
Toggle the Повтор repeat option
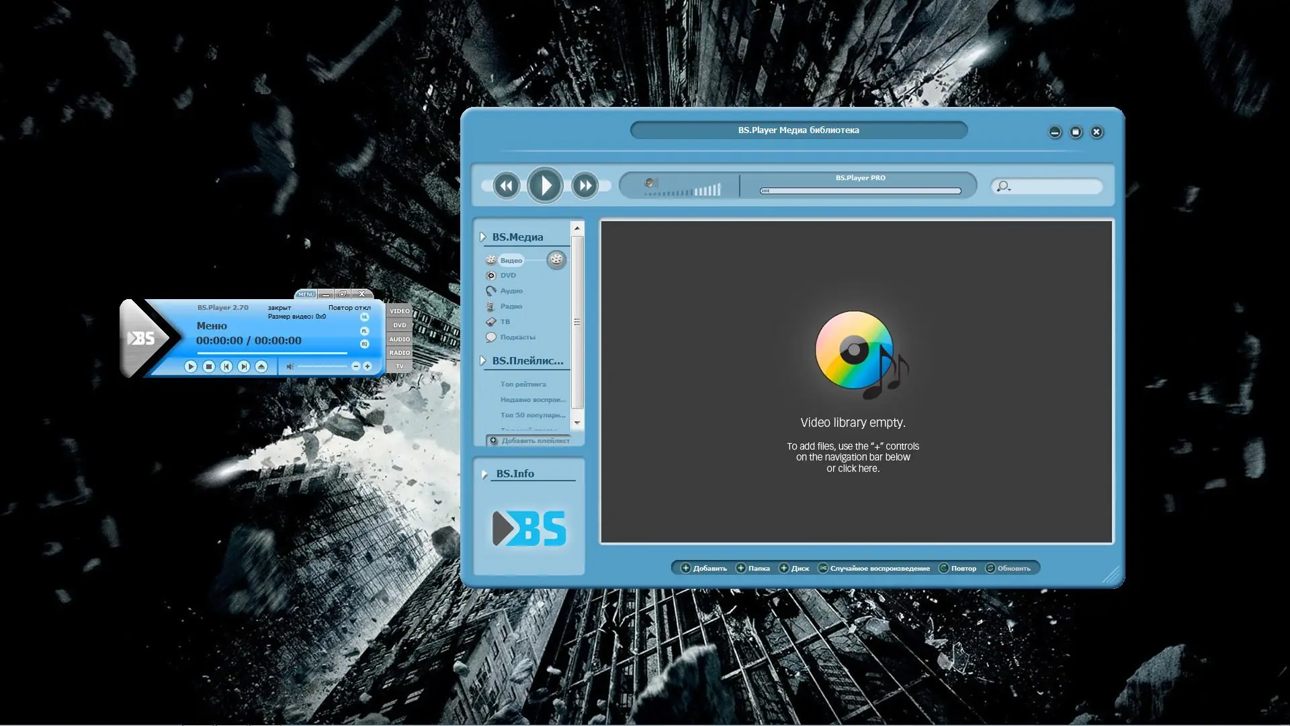[x=957, y=568]
